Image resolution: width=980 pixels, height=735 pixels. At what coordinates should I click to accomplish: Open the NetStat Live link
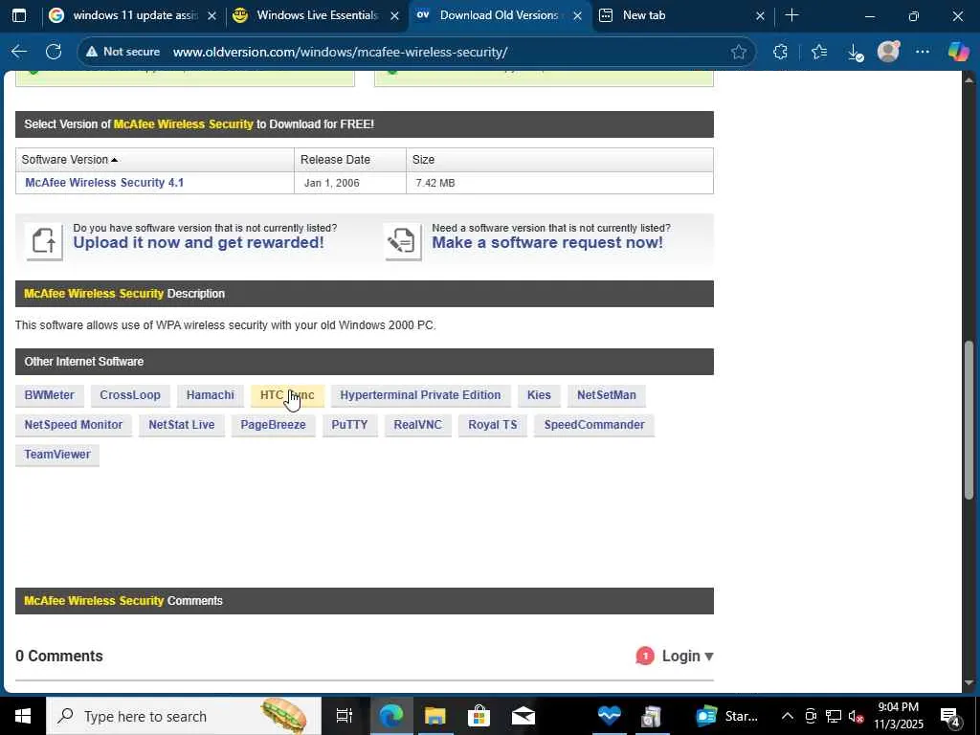(181, 424)
